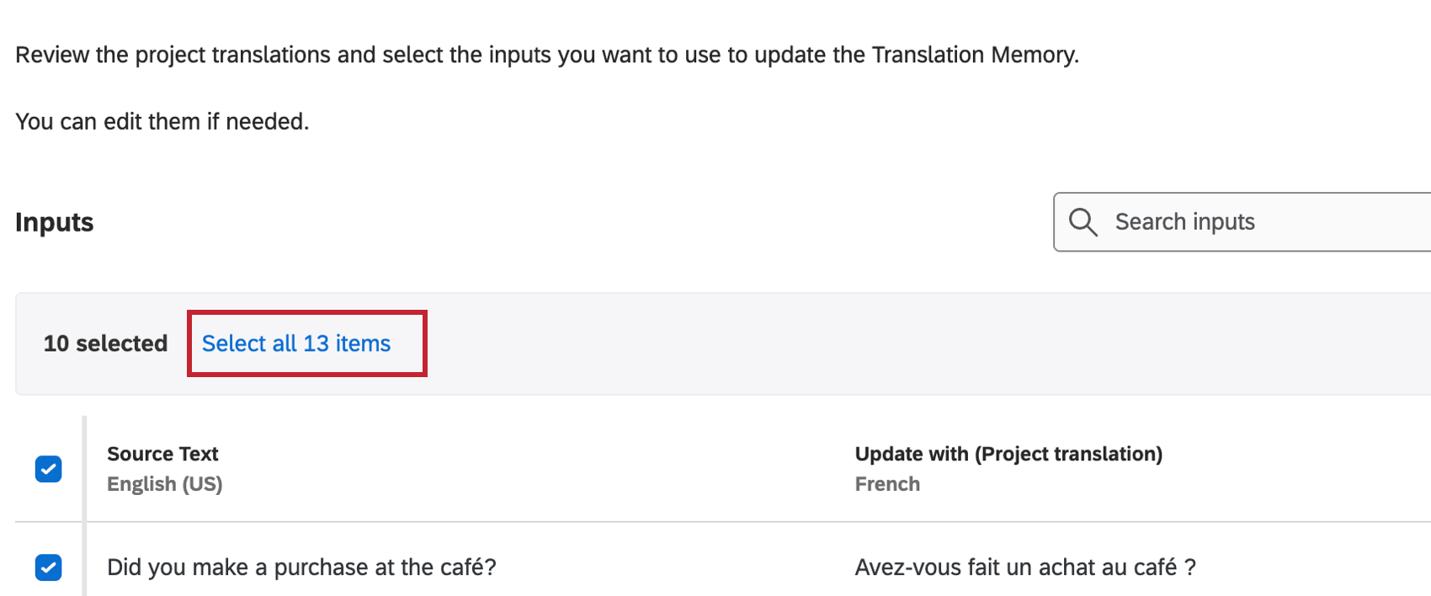Toggle the checkbox next to Source Text header

[x=48, y=469]
